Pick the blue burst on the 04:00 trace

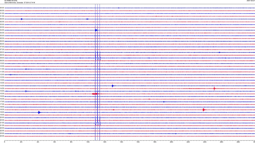(x=96, y=30)
